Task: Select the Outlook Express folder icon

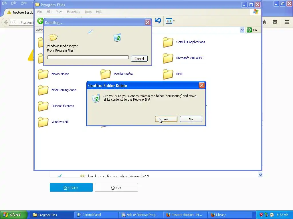Action: coord(43,106)
